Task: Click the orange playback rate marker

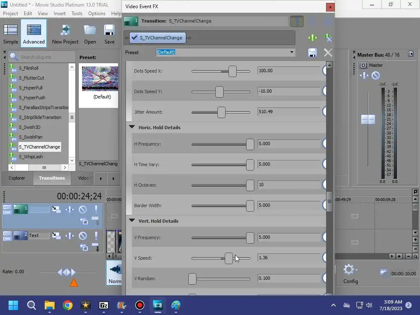Action: coord(74,283)
